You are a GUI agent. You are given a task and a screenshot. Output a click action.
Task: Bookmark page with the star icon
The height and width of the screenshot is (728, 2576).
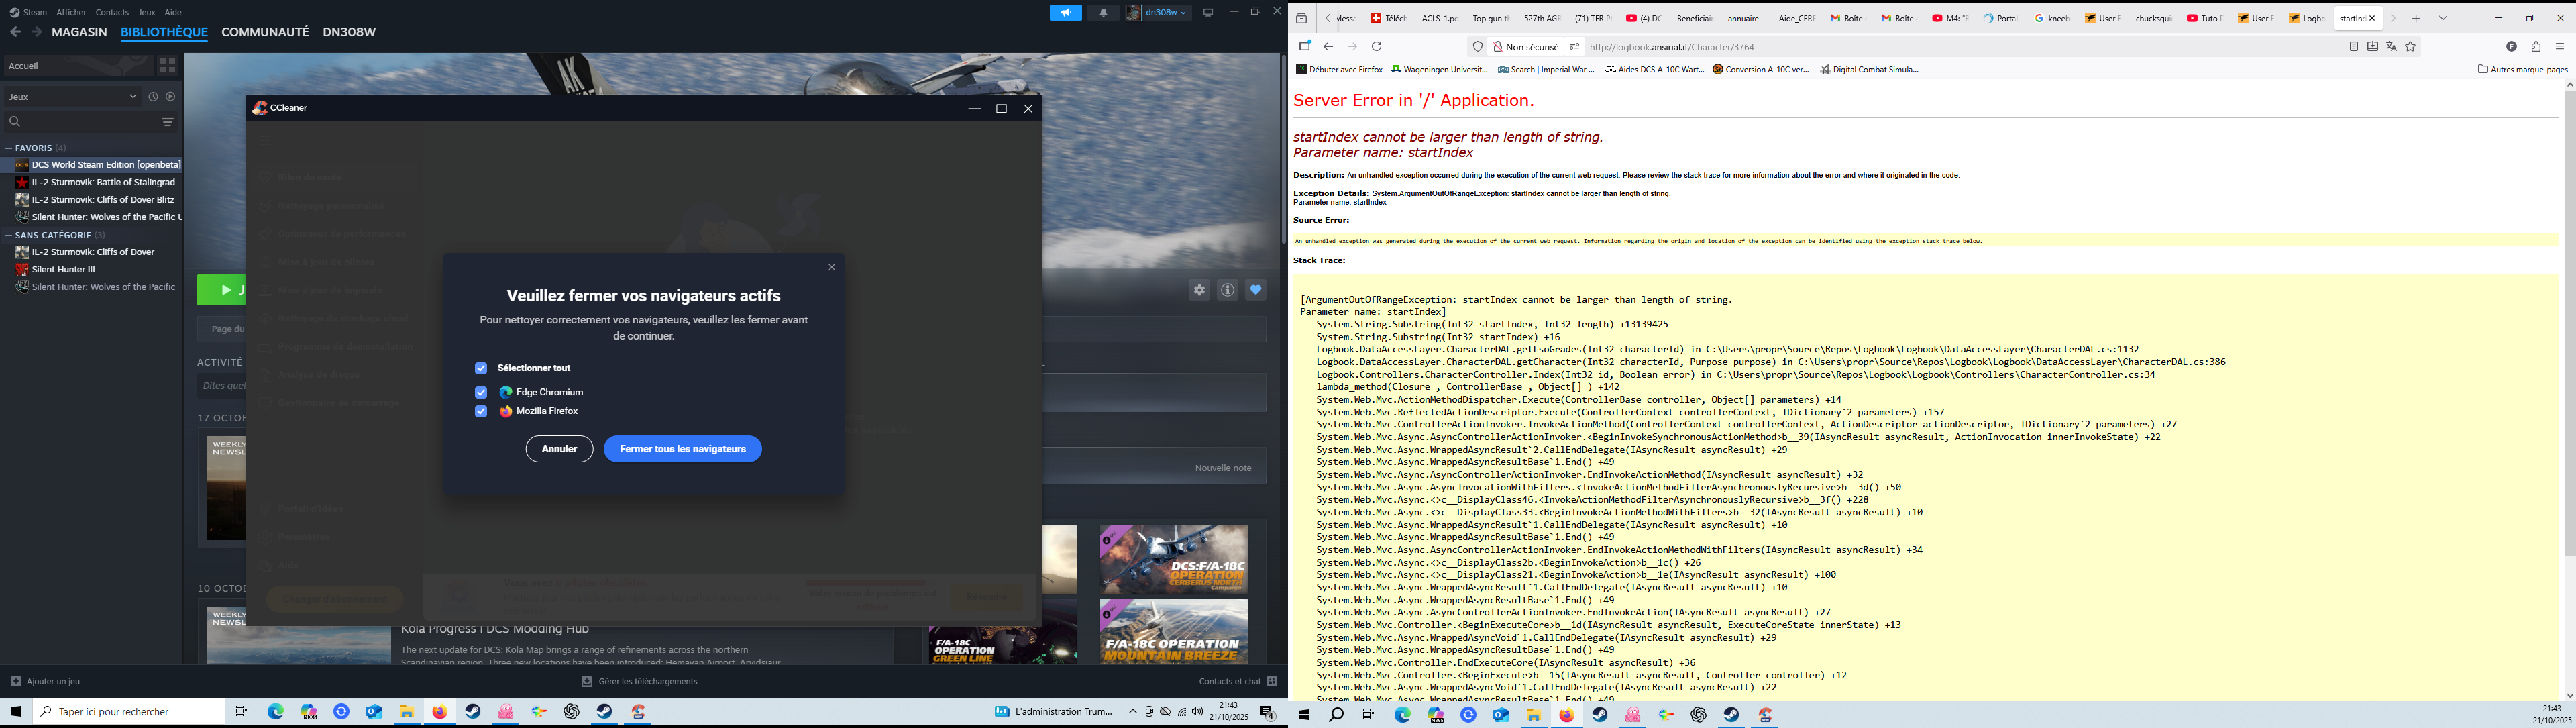(2411, 47)
